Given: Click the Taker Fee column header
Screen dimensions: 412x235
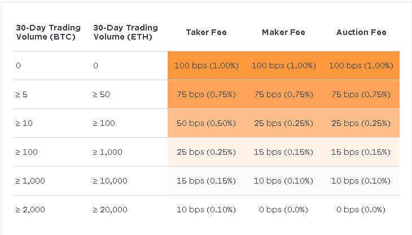Looking at the screenshot, I should (206, 32).
